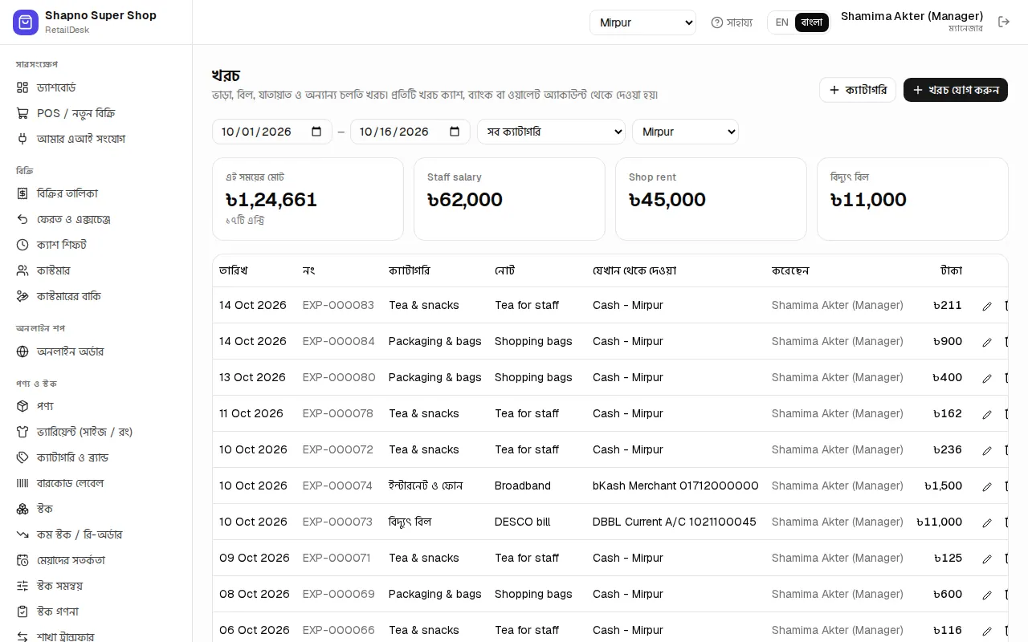1028x642 pixels.
Task: Open the Mirpur branch filter below the heading
Action: [685, 132]
